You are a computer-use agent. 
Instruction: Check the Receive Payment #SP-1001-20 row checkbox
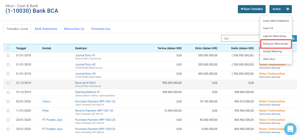tap(8, 111)
